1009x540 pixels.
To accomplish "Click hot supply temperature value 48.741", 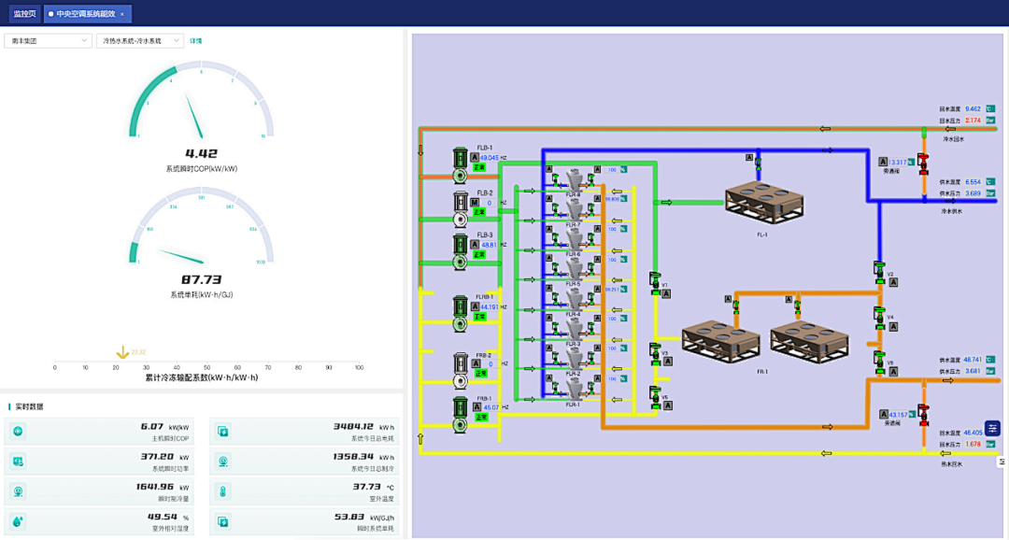I will click(973, 360).
